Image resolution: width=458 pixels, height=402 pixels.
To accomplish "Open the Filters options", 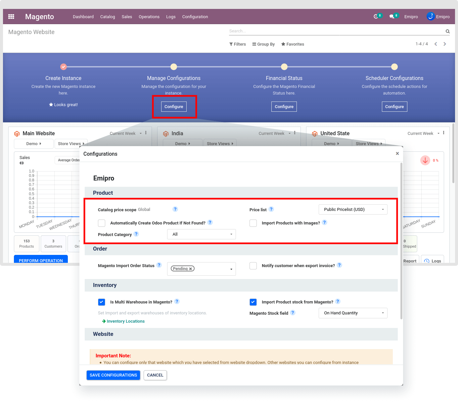I will [x=238, y=44].
